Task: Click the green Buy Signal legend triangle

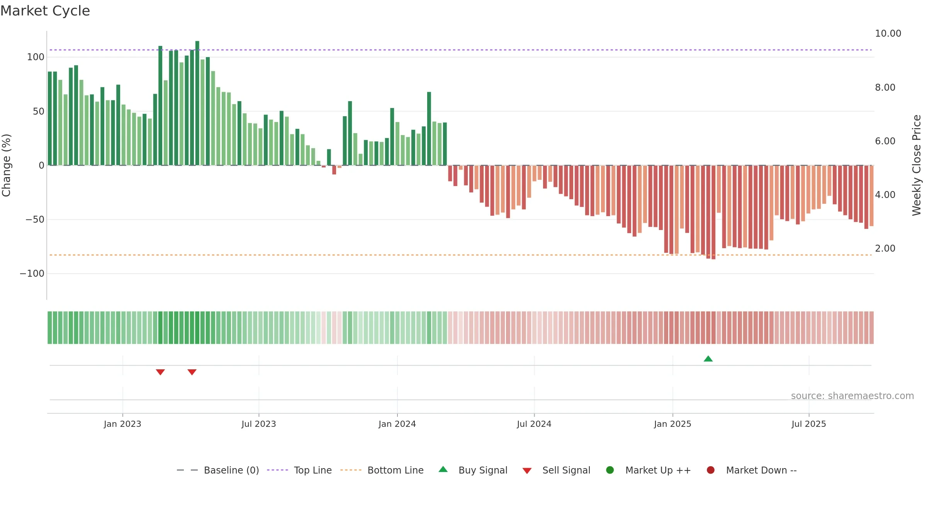Action: 443,469
